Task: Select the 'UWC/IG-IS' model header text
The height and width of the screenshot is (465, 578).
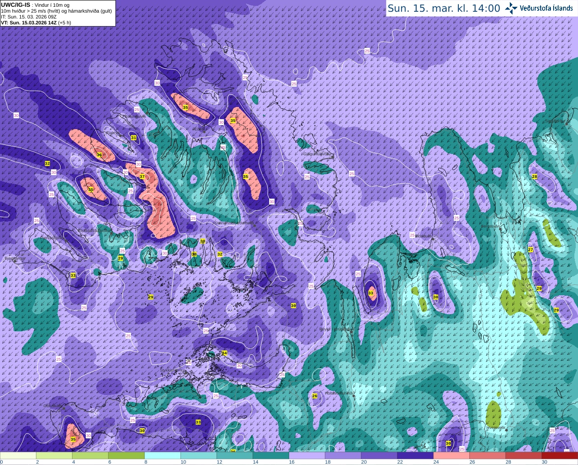Action: pyautogui.click(x=16, y=5)
